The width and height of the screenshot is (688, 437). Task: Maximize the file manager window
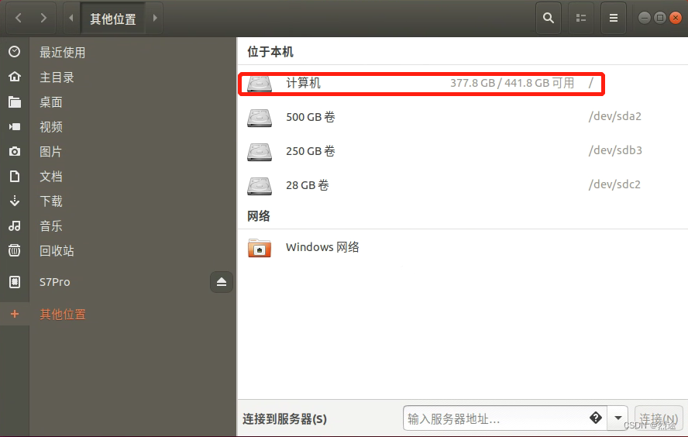pos(660,18)
